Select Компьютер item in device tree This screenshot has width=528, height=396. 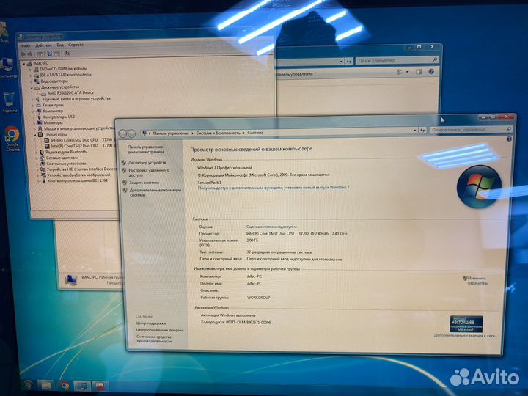(53, 111)
